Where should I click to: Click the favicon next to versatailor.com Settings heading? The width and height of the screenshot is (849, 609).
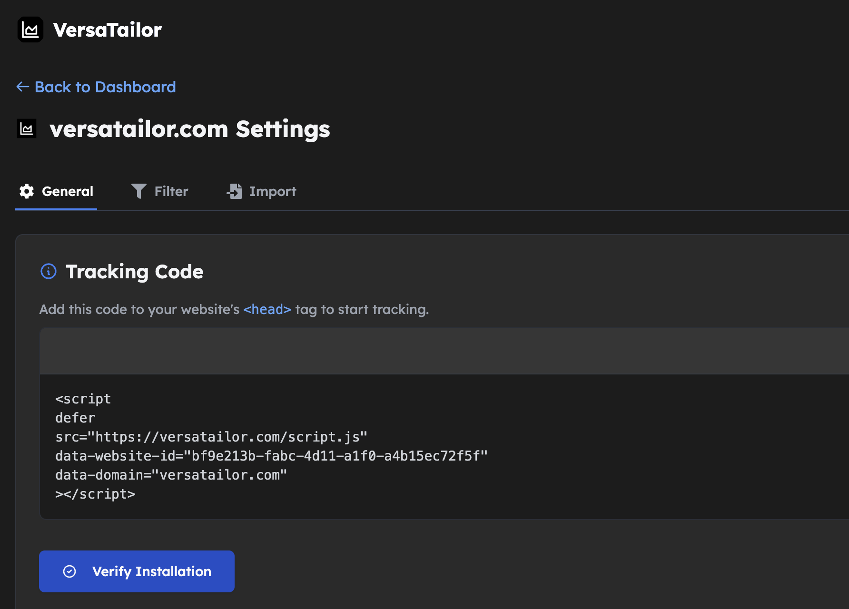[x=27, y=128]
